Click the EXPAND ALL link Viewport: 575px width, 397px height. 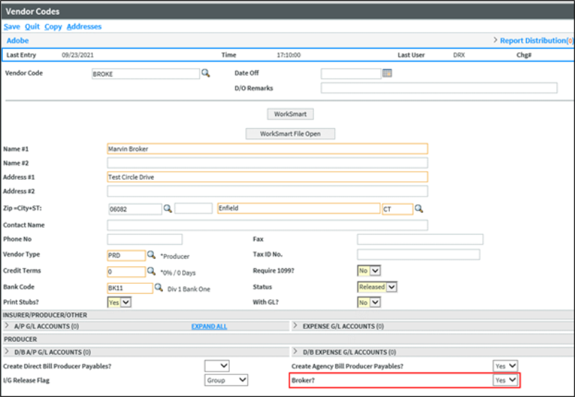[209, 326]
